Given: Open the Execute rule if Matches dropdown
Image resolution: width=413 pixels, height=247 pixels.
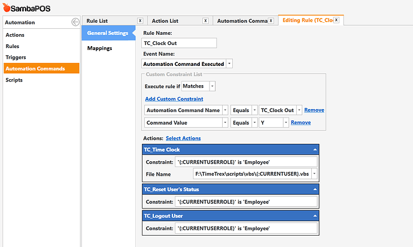Looking at the screenshot, I should coord(212,86).
